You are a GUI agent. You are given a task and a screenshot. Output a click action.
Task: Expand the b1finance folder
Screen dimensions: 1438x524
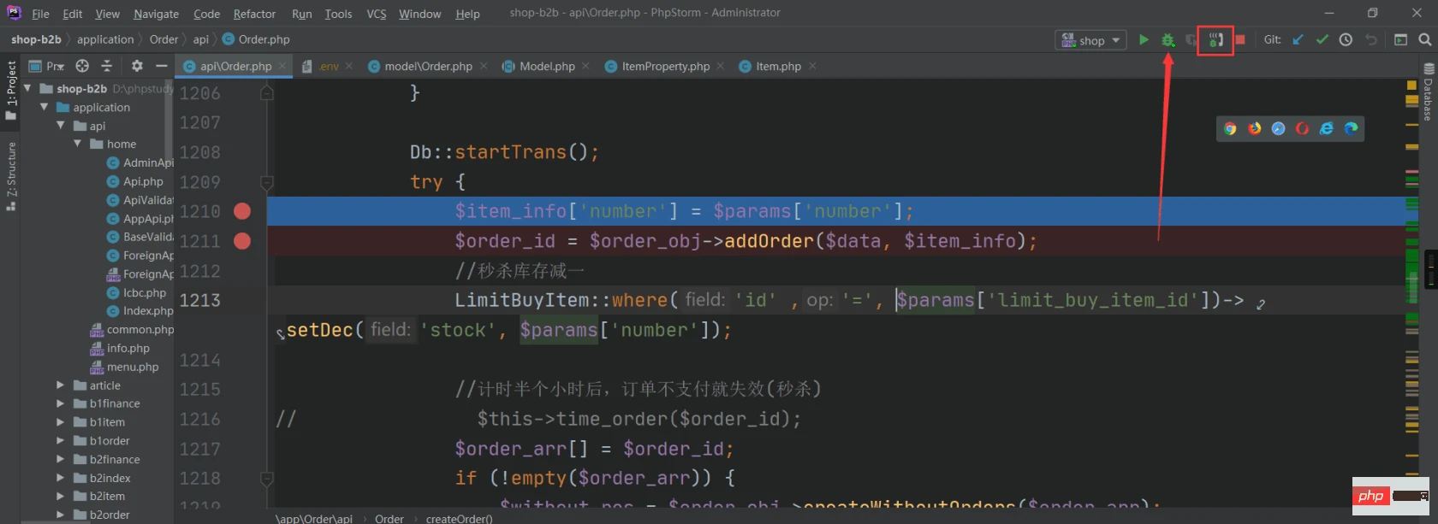tap(61, 403)
